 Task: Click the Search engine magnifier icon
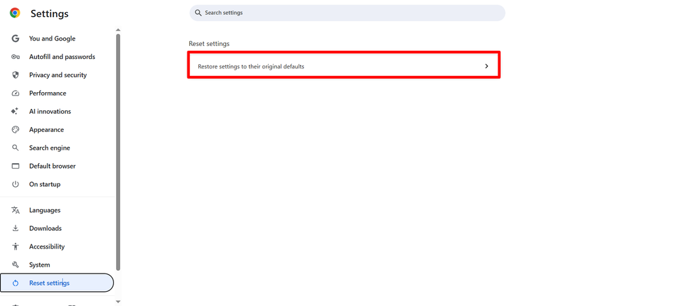[x=16, y=148]
